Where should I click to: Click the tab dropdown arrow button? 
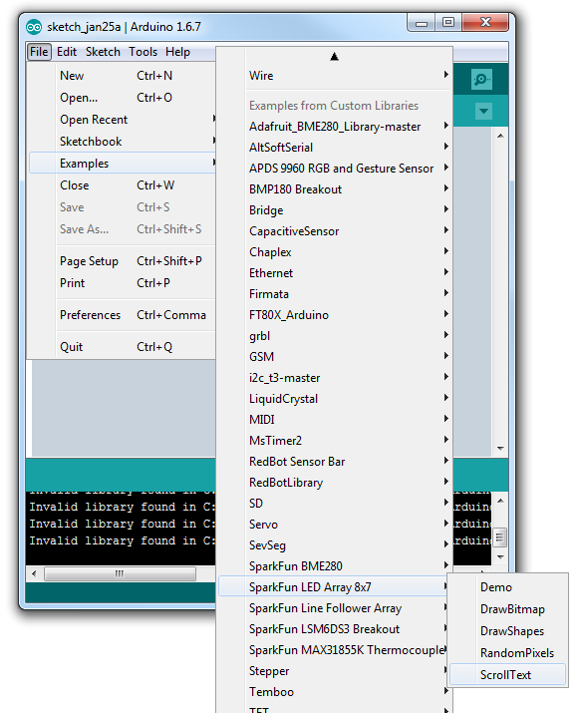pos(483,112)
